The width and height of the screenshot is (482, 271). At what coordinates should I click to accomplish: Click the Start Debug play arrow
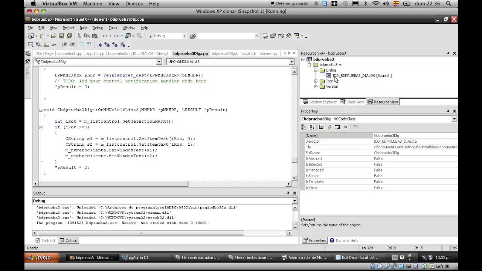pos(150,36)
